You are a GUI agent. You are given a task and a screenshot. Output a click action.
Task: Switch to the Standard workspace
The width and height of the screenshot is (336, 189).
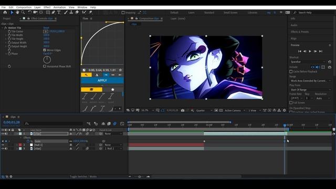click(209, 13)
